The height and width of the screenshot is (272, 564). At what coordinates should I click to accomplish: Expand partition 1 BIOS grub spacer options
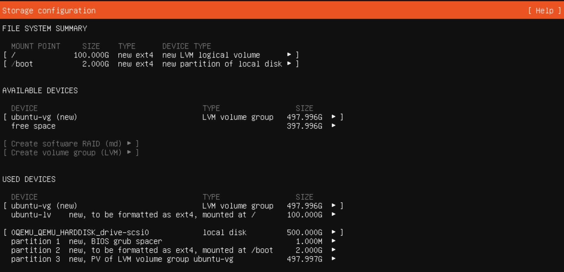click(333, 241)
